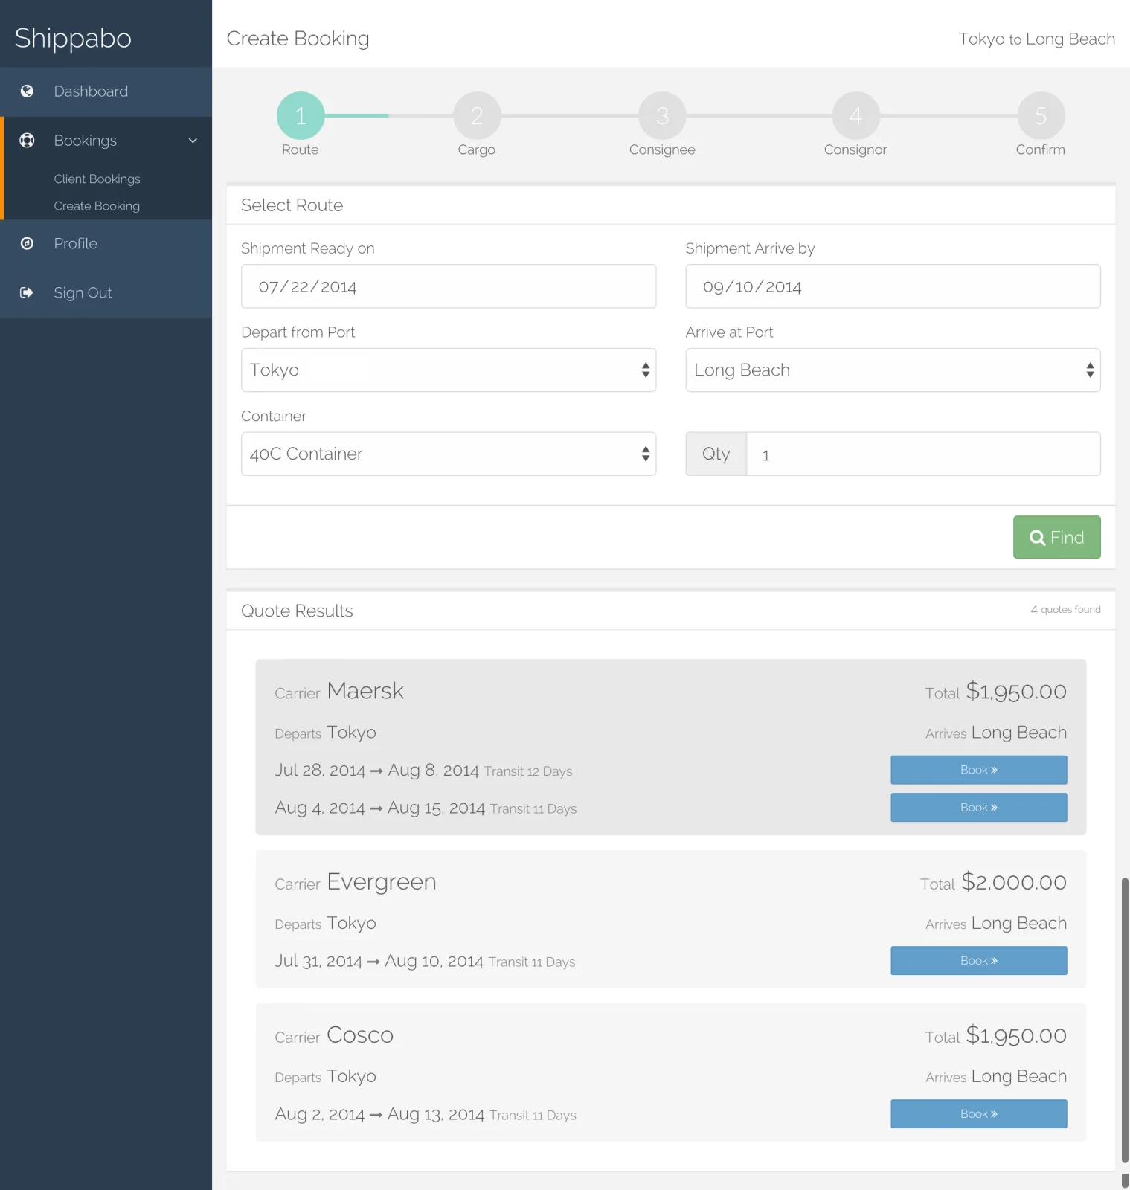This screenshot has height=1190, width=1130.
Task: Open the Client Bookings submenu item
Action: pos(97,179)
